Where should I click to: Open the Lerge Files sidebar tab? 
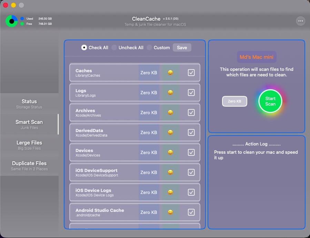pos(29,145)
